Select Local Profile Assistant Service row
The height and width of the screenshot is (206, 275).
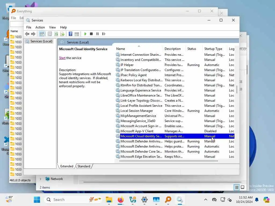coord(175,106)
